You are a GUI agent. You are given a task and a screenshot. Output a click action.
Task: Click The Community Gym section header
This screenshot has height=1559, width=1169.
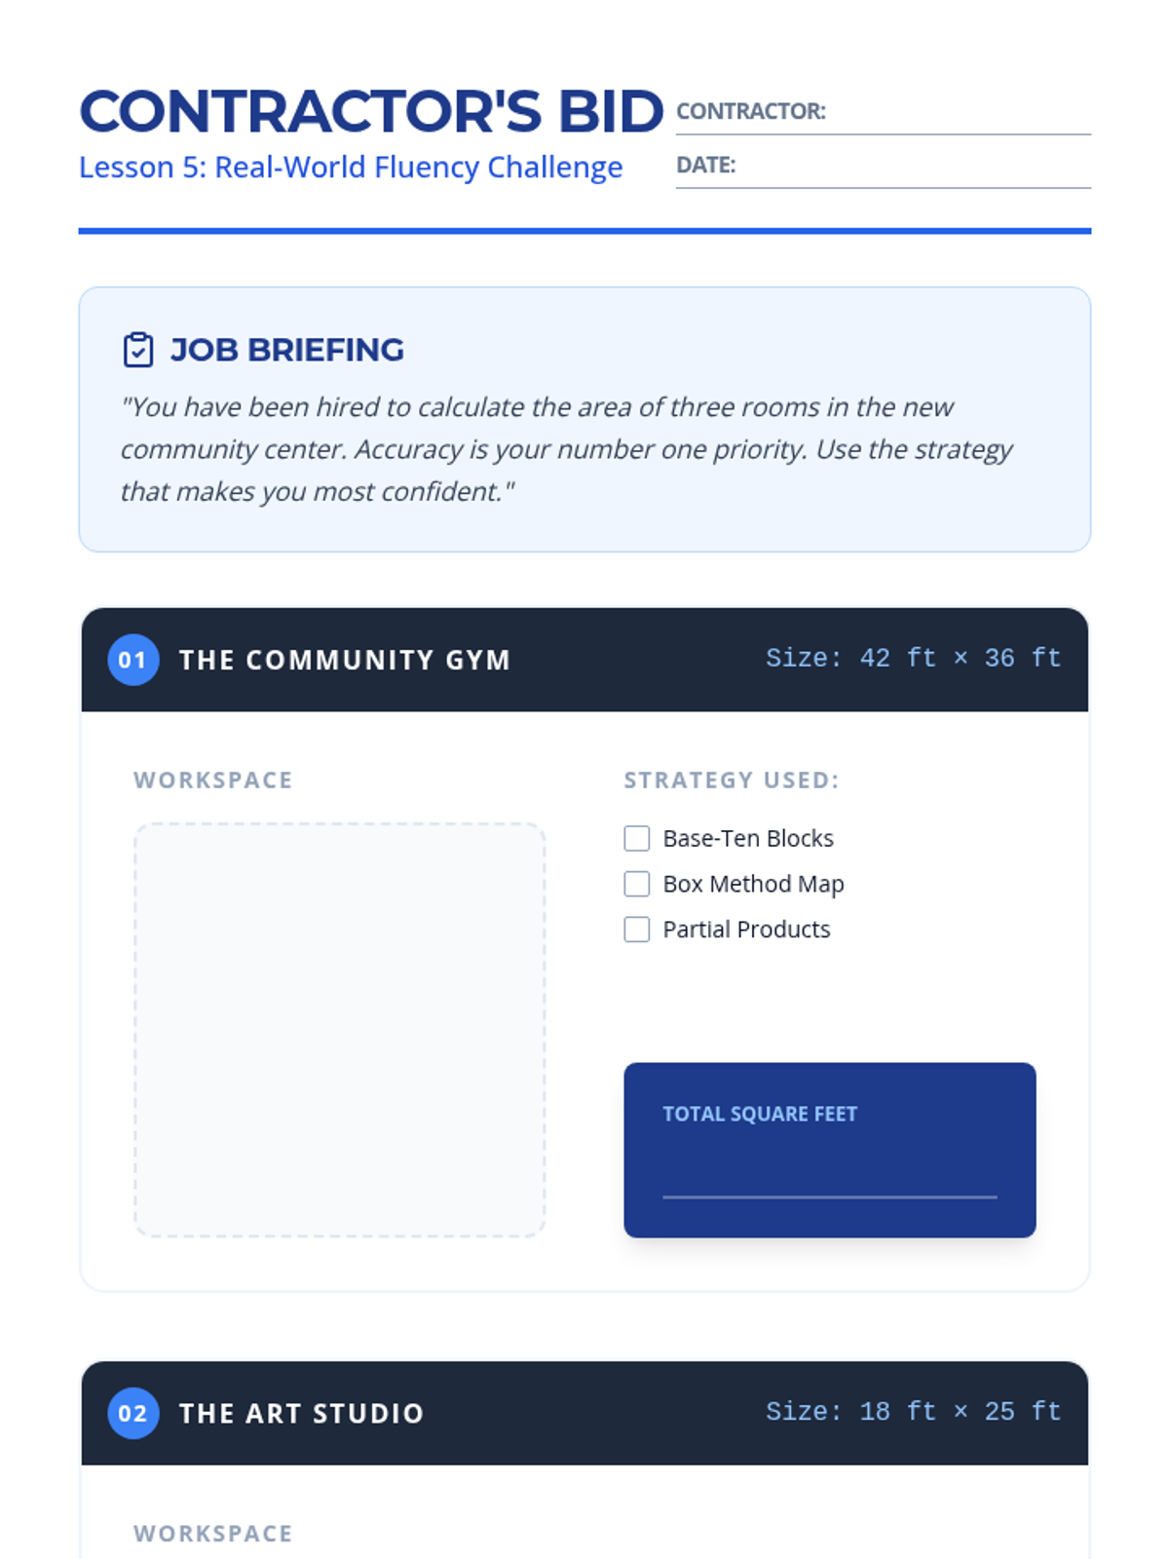(x=584, y=660)
